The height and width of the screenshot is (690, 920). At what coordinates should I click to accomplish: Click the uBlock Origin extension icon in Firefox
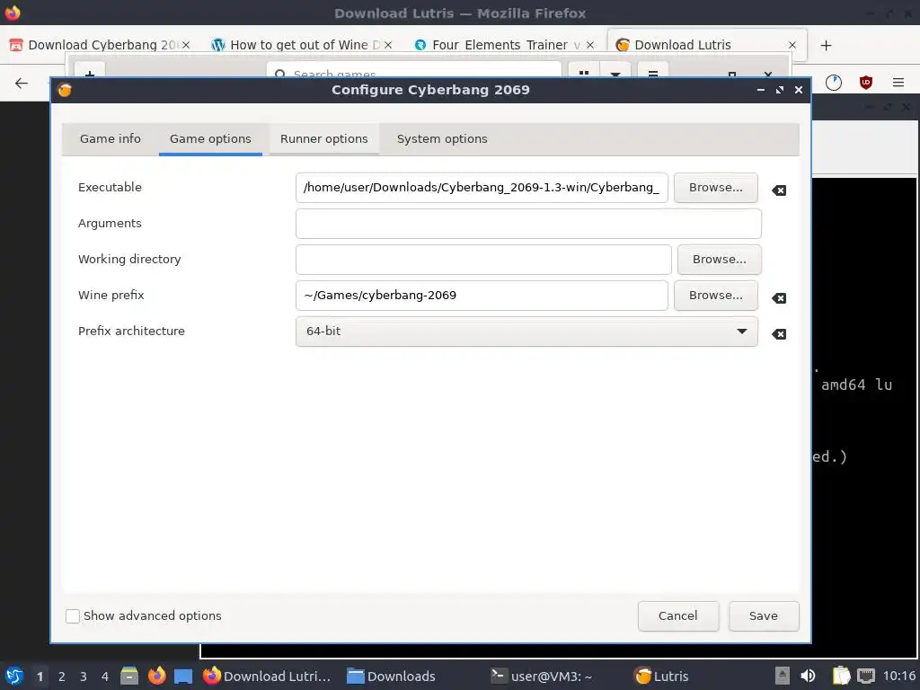tap(865, 83)
